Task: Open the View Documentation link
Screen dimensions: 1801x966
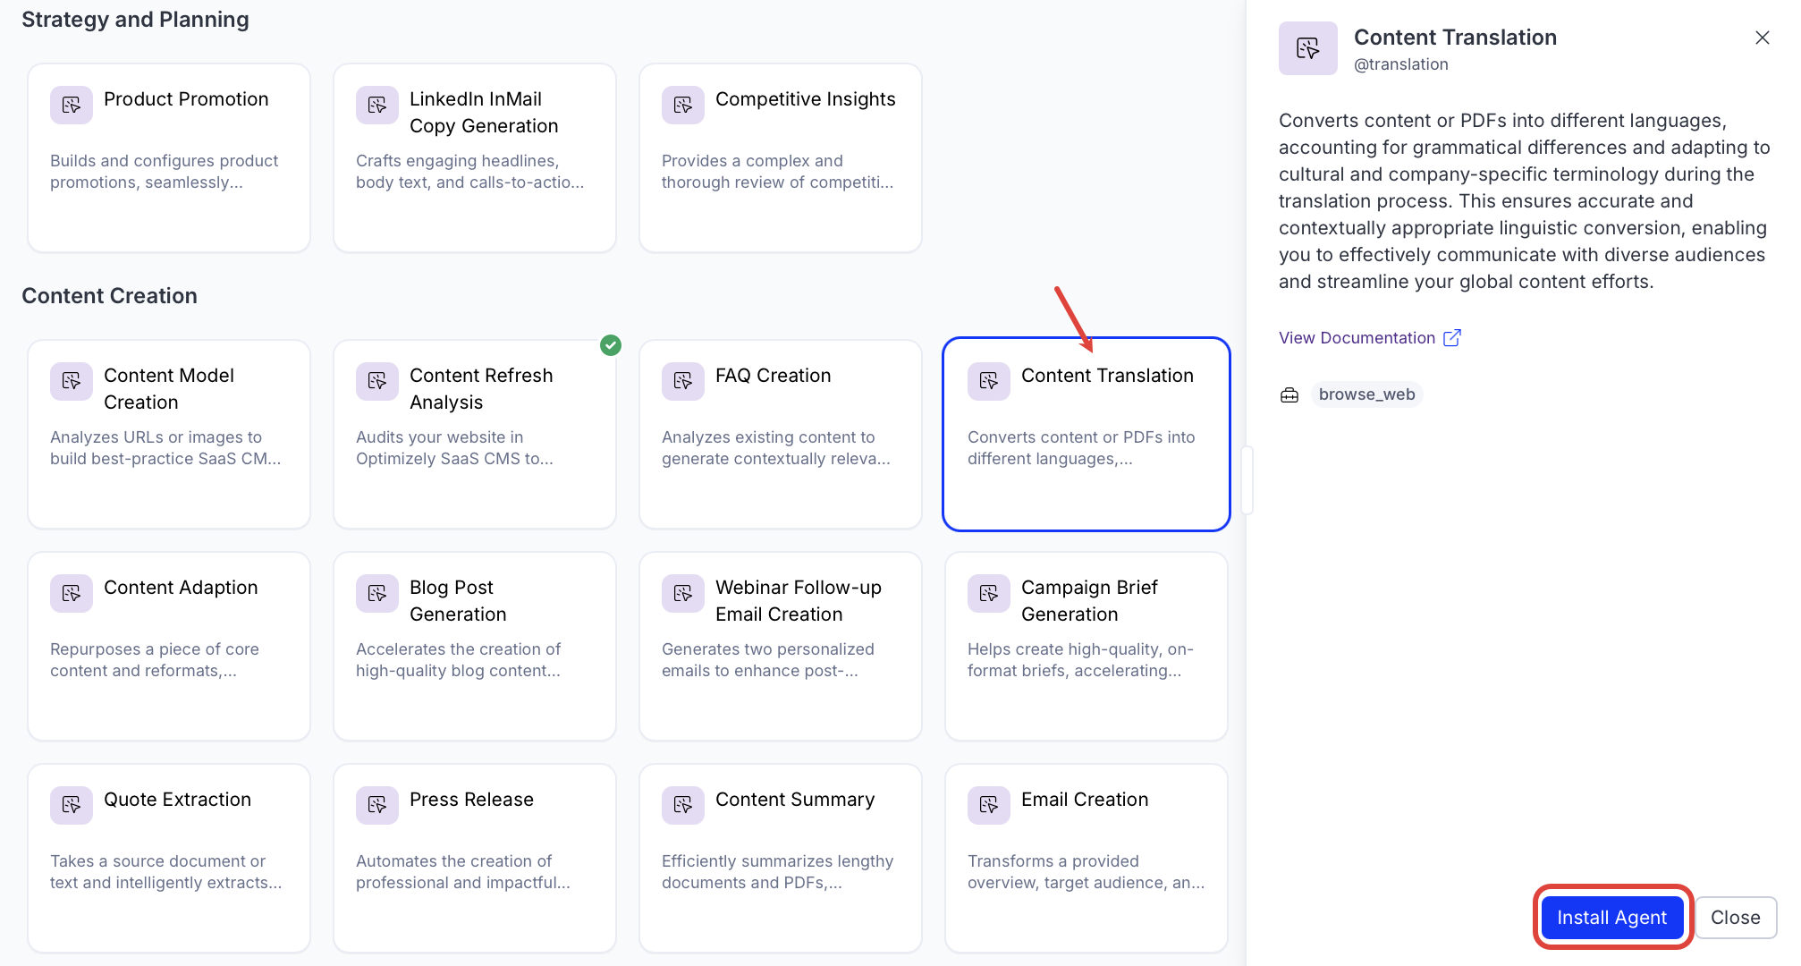Action: pyautogui.click(x=1357, y=337)
